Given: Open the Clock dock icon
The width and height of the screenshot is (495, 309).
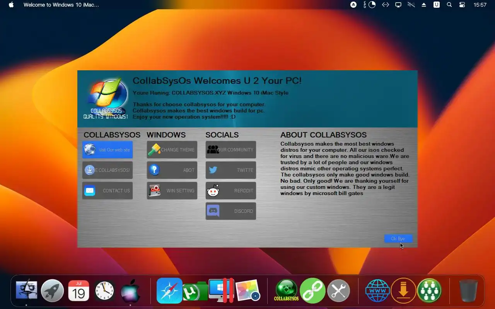Looking at the screenshot, I should click(105, 291).
